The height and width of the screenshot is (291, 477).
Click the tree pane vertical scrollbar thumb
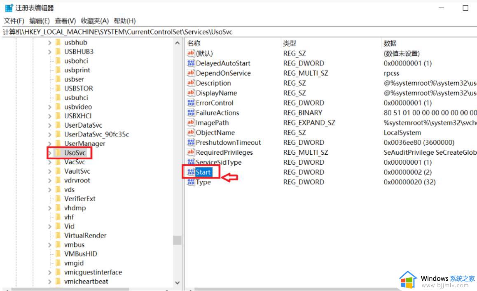click(x=178, y=240)
